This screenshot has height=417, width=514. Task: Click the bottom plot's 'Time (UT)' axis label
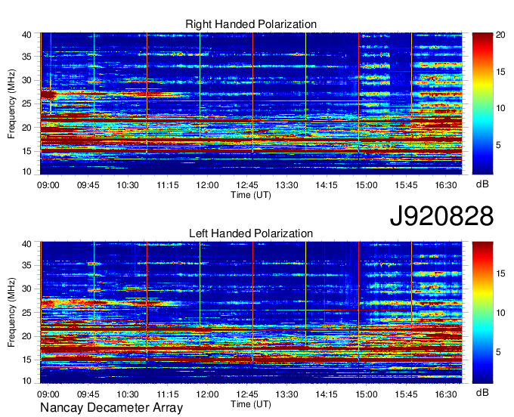[x=251, y=404]
